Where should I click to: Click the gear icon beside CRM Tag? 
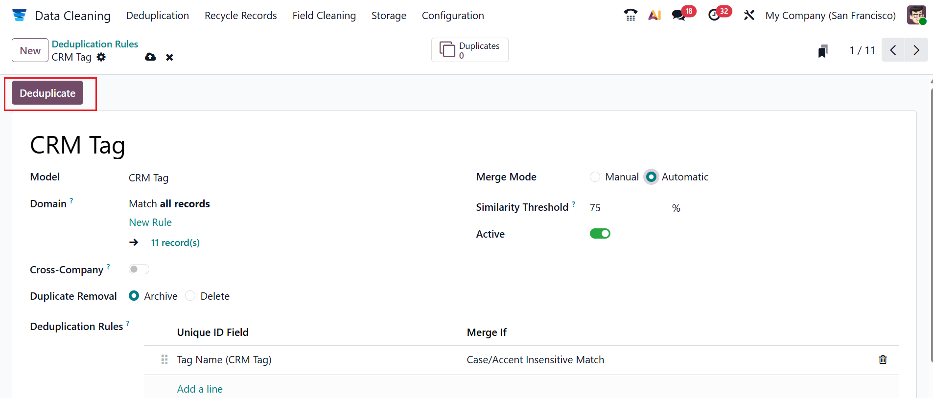[101, 57]
